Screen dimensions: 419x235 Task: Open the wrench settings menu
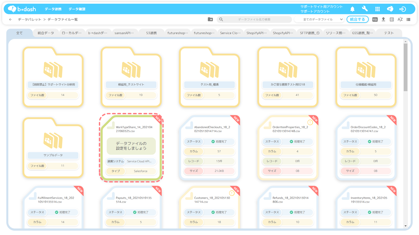[x=365, y=9]
